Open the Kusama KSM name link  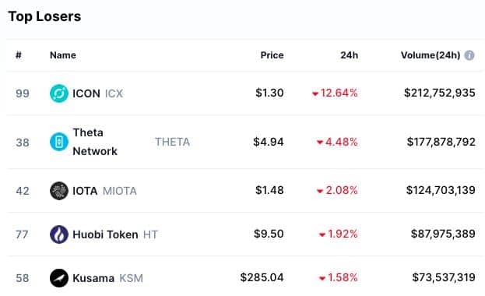click(107, 278)
